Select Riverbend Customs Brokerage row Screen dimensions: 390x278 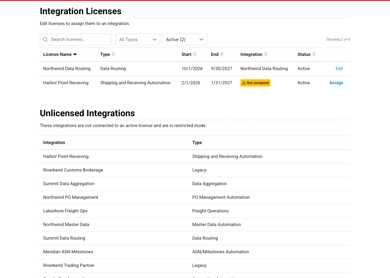point(195,170)
